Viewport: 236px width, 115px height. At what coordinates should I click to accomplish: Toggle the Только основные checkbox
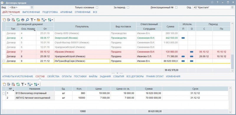pos(97,7)
